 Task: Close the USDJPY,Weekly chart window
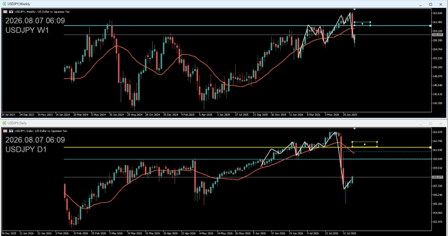click(x=441, y=4)
